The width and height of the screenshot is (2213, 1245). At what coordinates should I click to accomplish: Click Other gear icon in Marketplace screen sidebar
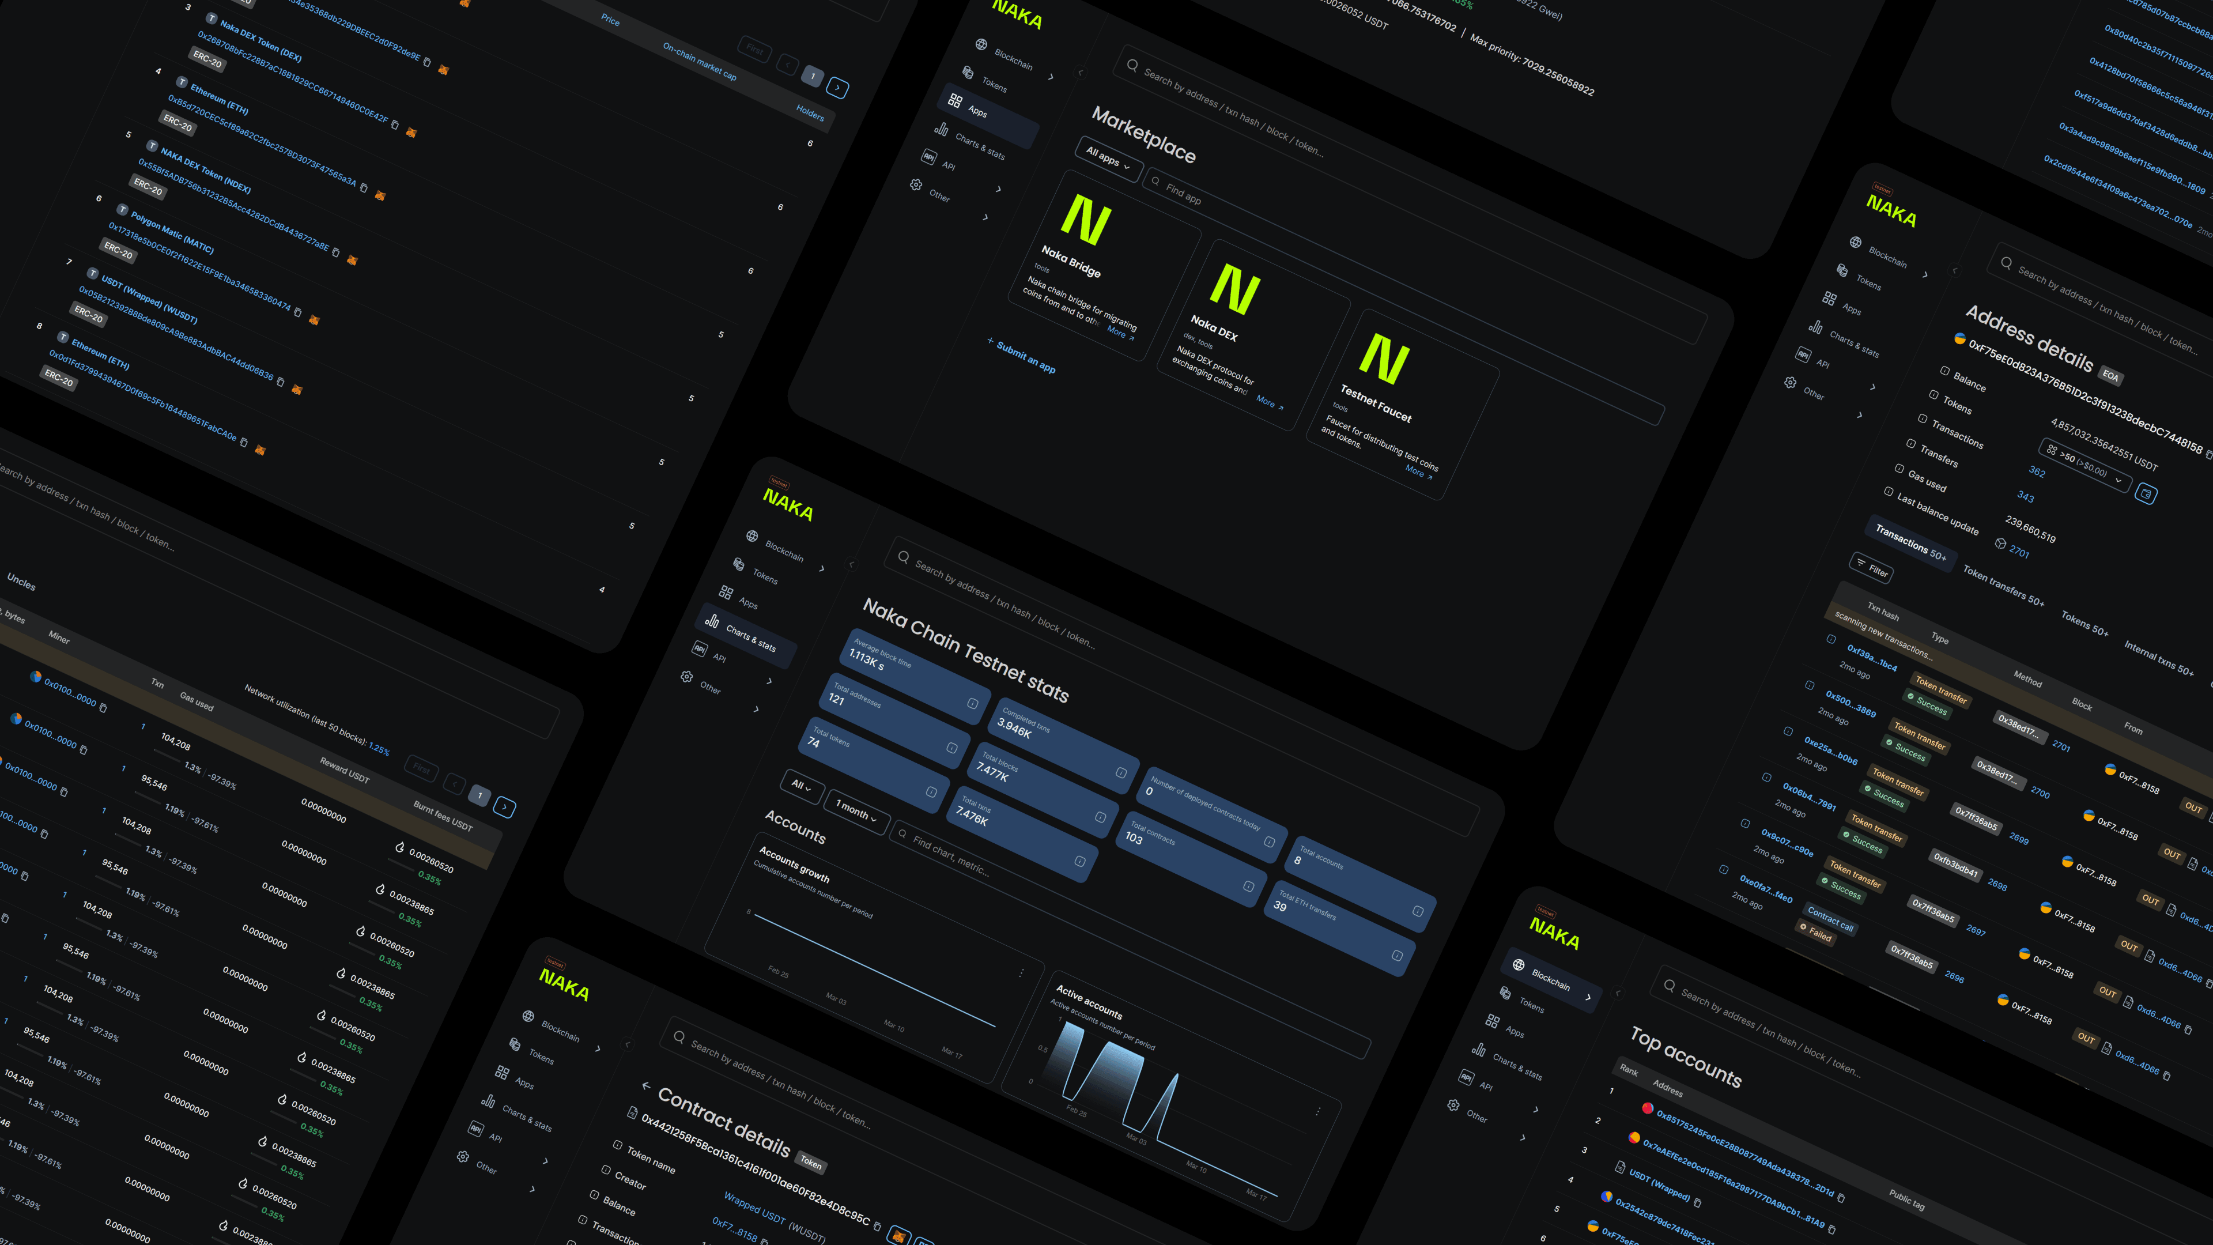[916, 184]
